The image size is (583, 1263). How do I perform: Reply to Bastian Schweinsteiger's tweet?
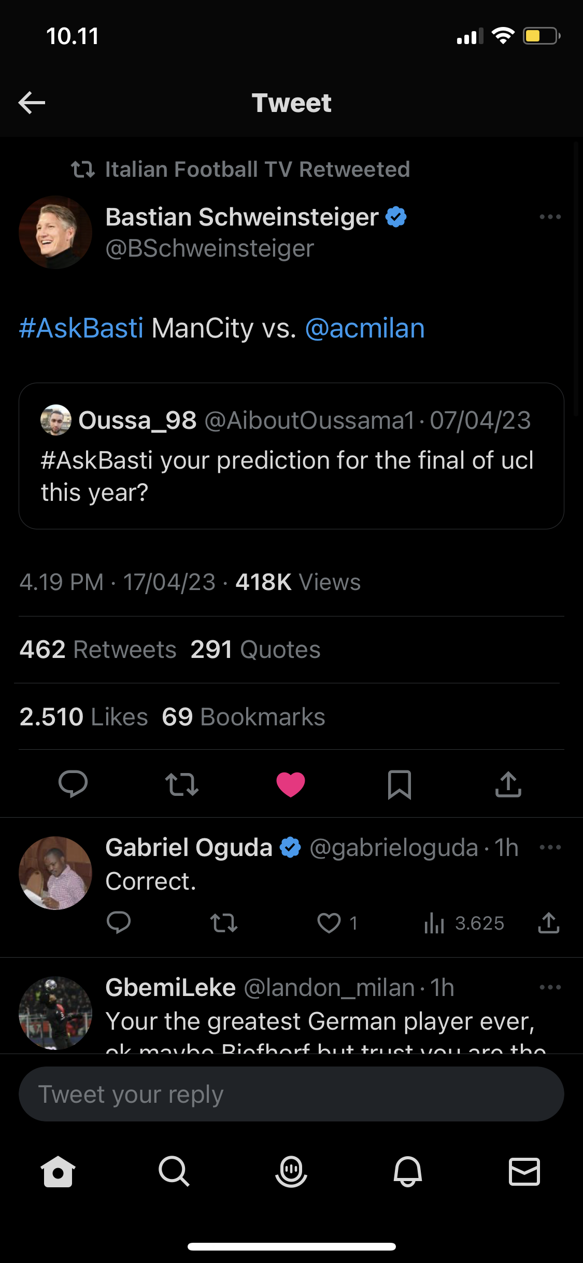coord(73,783)
